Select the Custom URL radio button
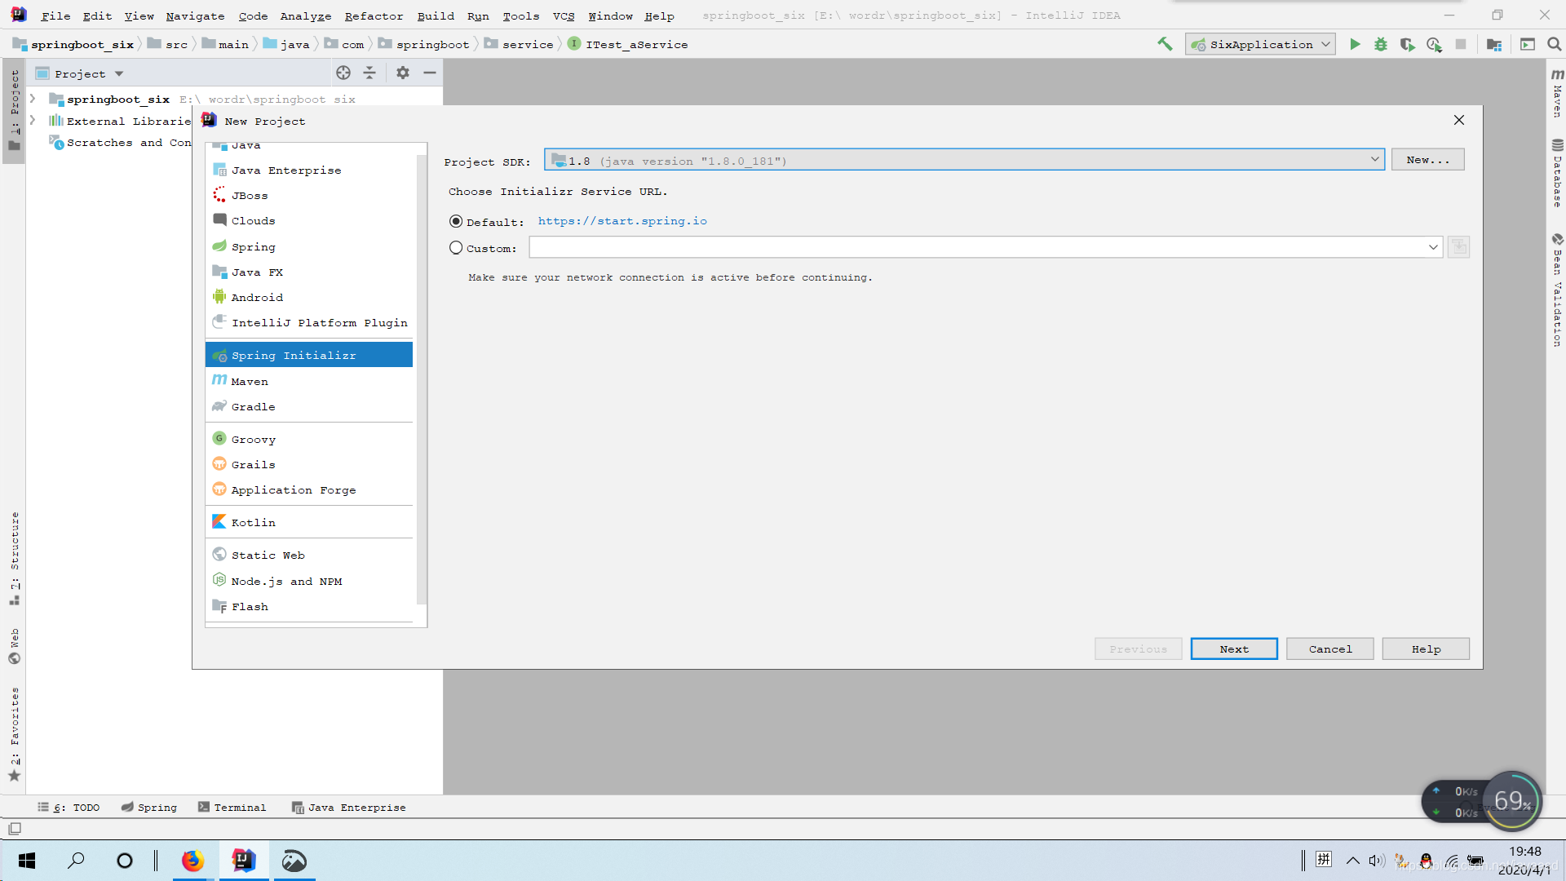This screenshot has height=881, width=1566. [x=456, y=247]
